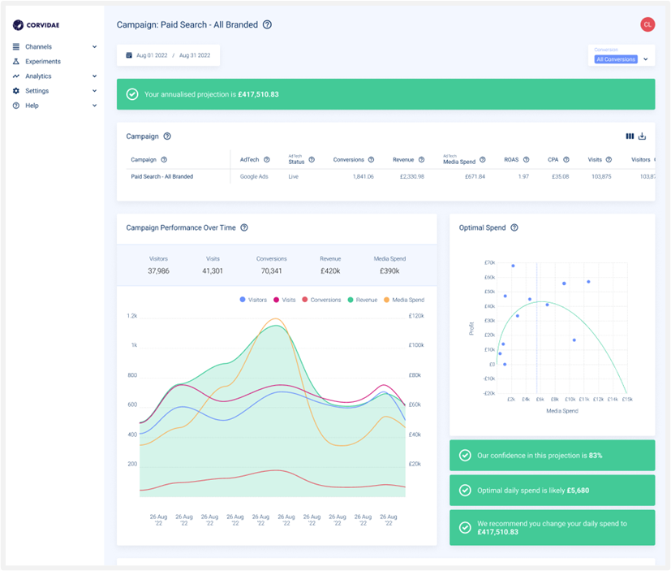Click the Visitors 37,986 summary stat

(x=158, y=265)
